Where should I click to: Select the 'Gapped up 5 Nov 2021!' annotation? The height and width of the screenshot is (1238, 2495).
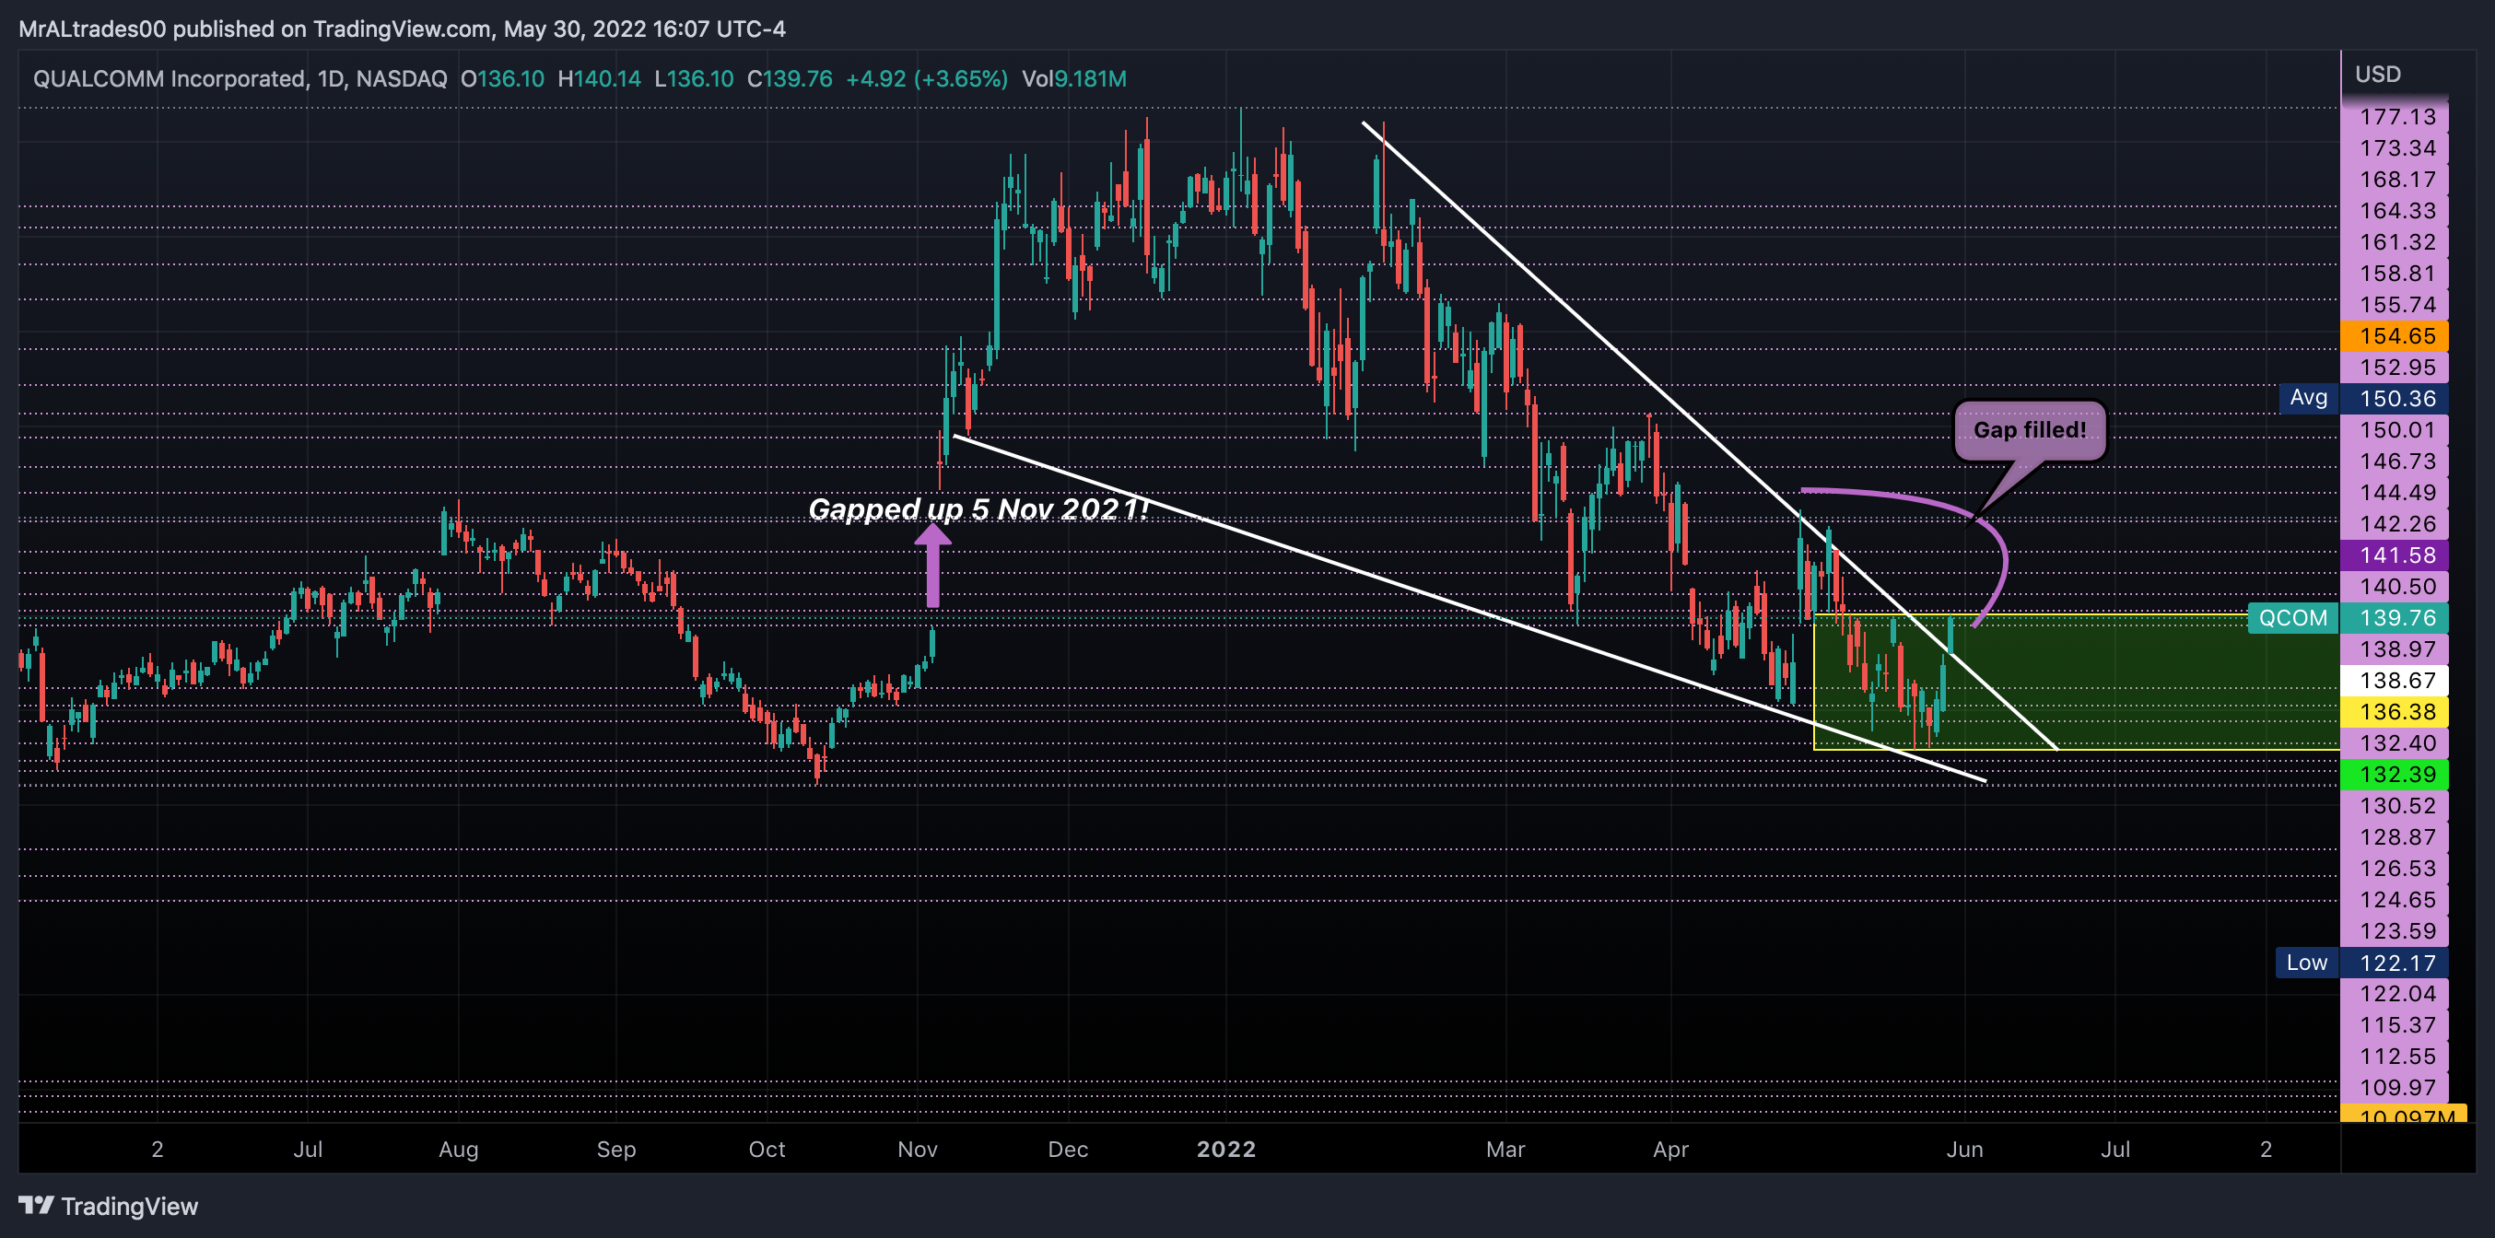(978, 508)
